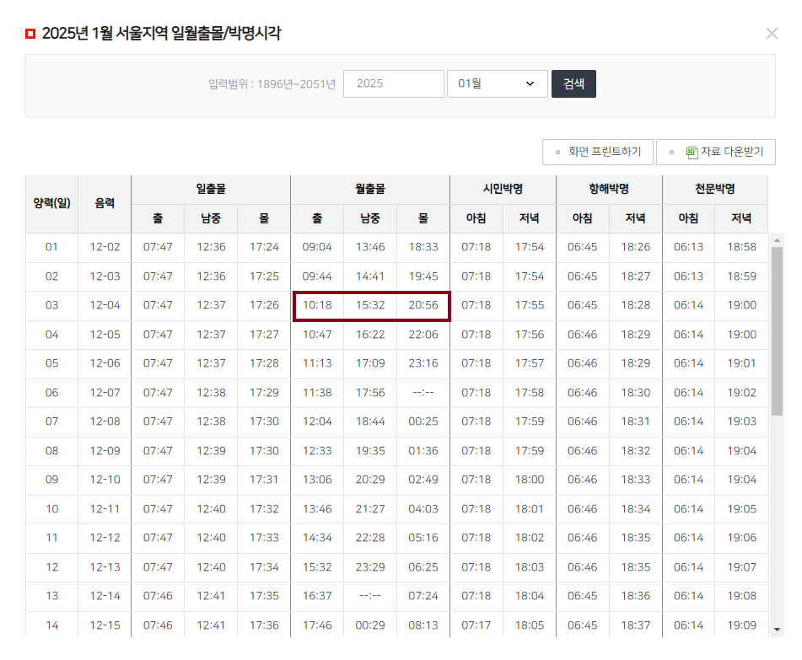The image size is (802, 660).
Task: Click the 검색 search button
Action: (573, 83)
